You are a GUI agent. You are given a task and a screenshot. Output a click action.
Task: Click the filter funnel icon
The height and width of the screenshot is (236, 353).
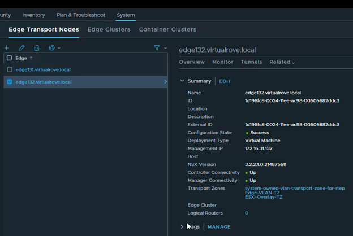click(x=157, y=49)
